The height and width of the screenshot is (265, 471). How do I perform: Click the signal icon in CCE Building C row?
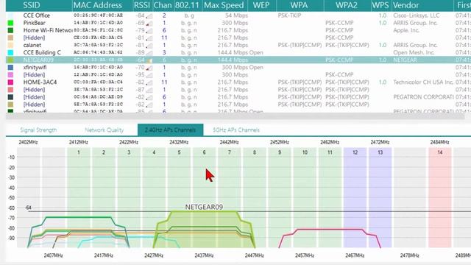[149, 53]
